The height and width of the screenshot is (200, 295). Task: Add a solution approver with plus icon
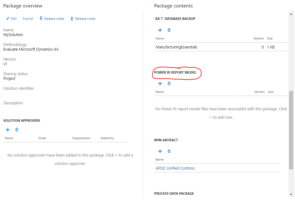pyautogui.click(x=8, y=130)
